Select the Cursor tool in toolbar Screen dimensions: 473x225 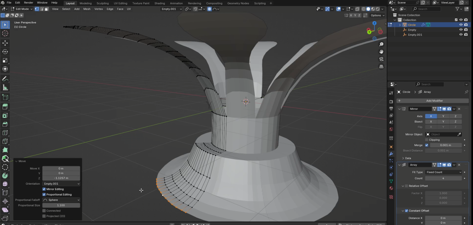5,33
